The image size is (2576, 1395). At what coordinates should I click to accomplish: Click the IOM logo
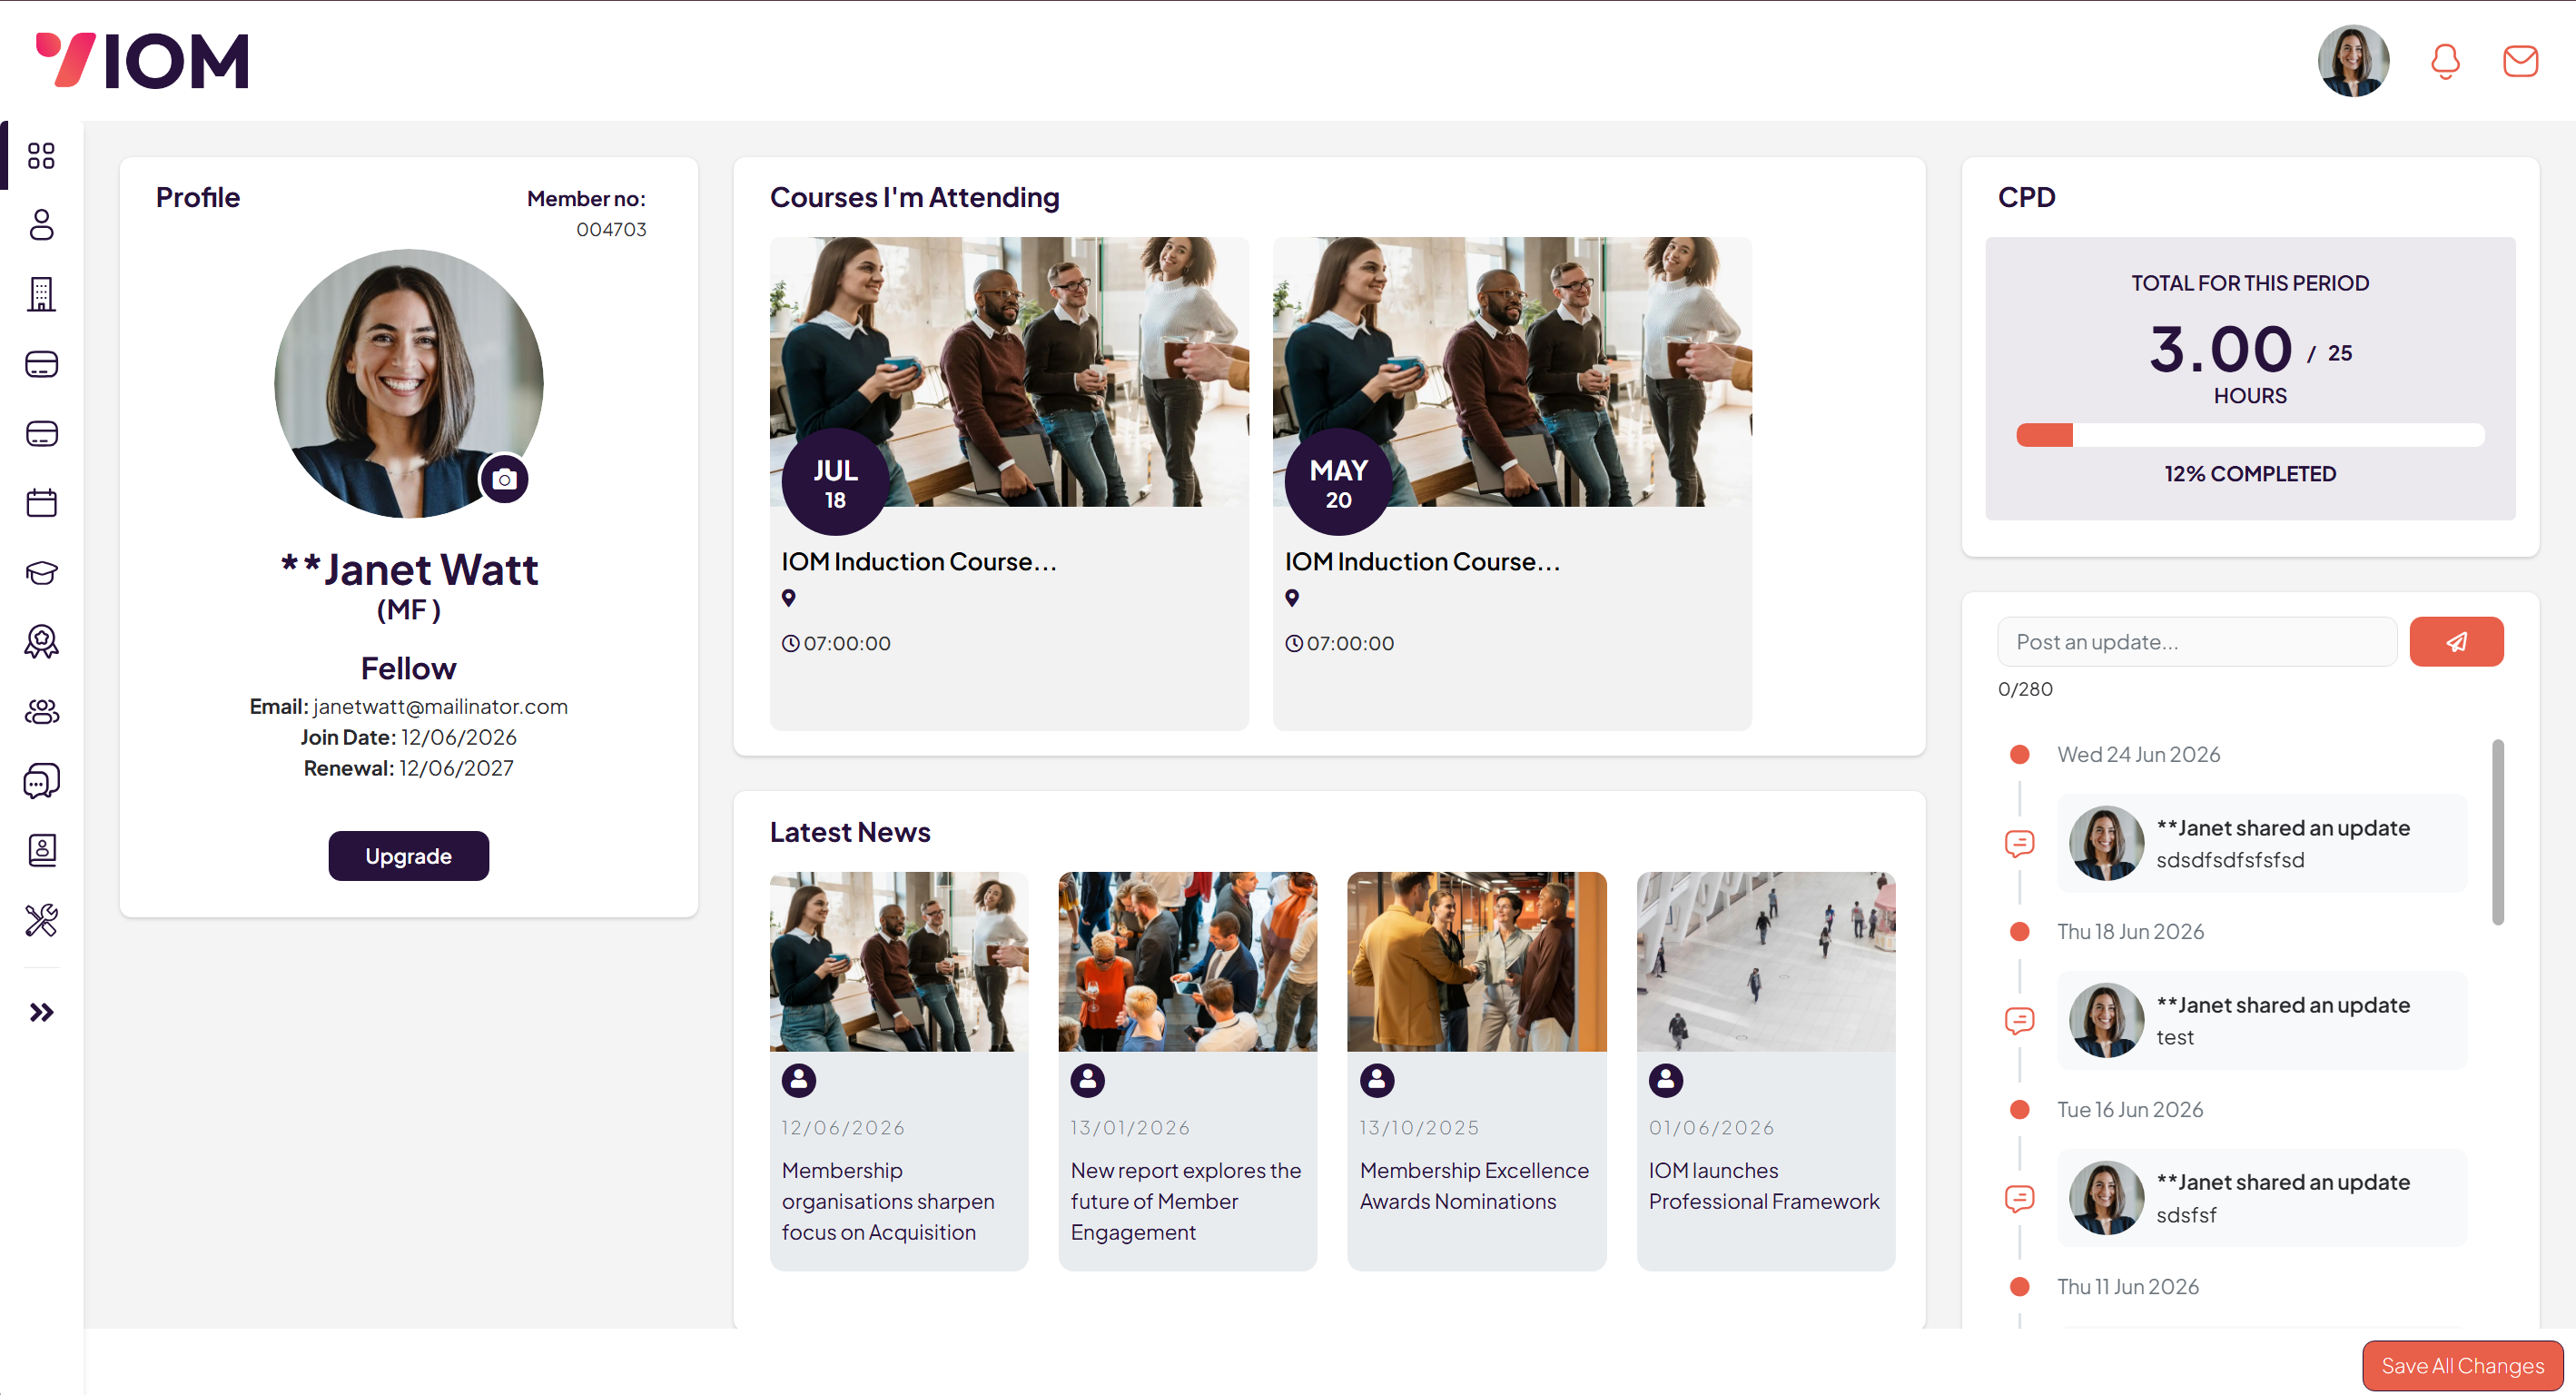[142, 60]
